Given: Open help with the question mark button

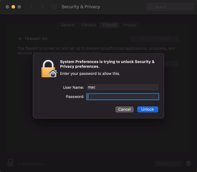Looking at the screenshot, I should [188, 163].
